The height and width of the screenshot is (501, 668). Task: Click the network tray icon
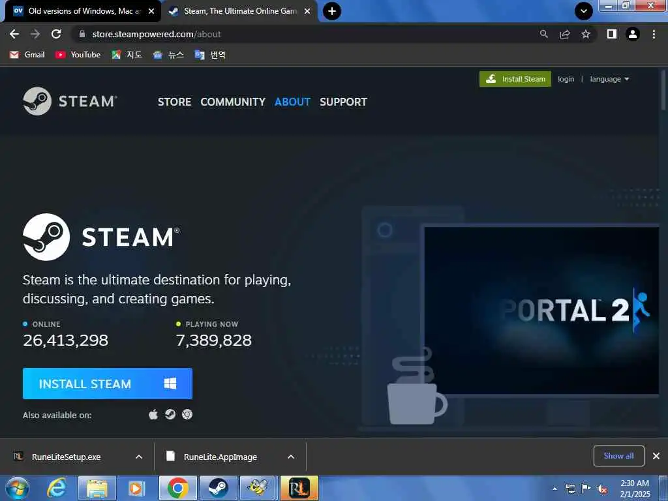point(570,489)
